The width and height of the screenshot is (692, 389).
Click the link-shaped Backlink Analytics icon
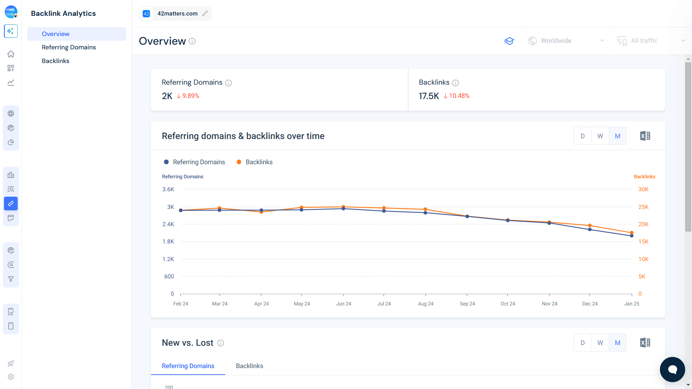pyautogui.click(x=11, y=204)
